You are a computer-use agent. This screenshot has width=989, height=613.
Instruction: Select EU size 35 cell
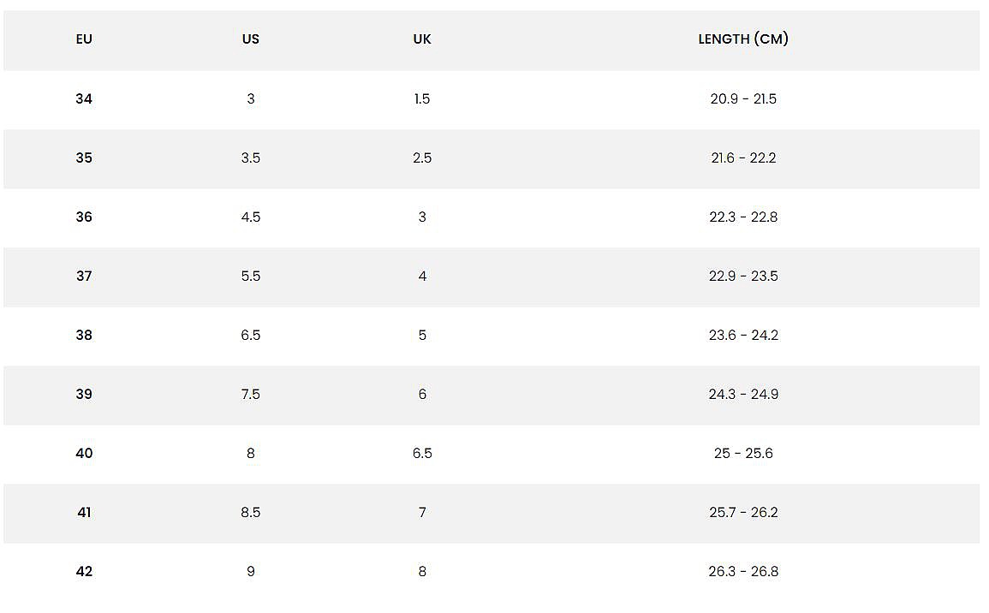[x=84, y=158]
